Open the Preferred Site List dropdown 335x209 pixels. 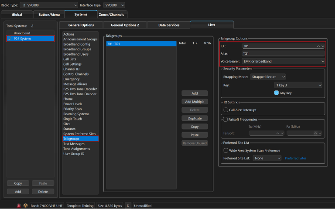267,158
